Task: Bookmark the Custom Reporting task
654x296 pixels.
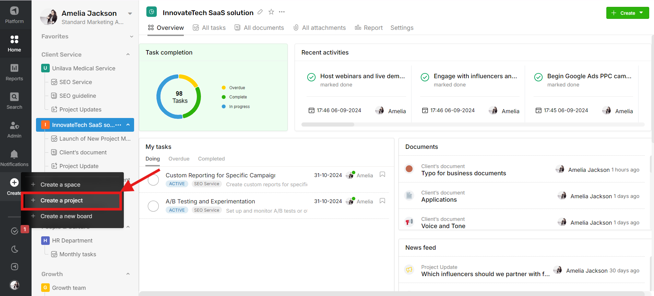Action: (382, 175)
